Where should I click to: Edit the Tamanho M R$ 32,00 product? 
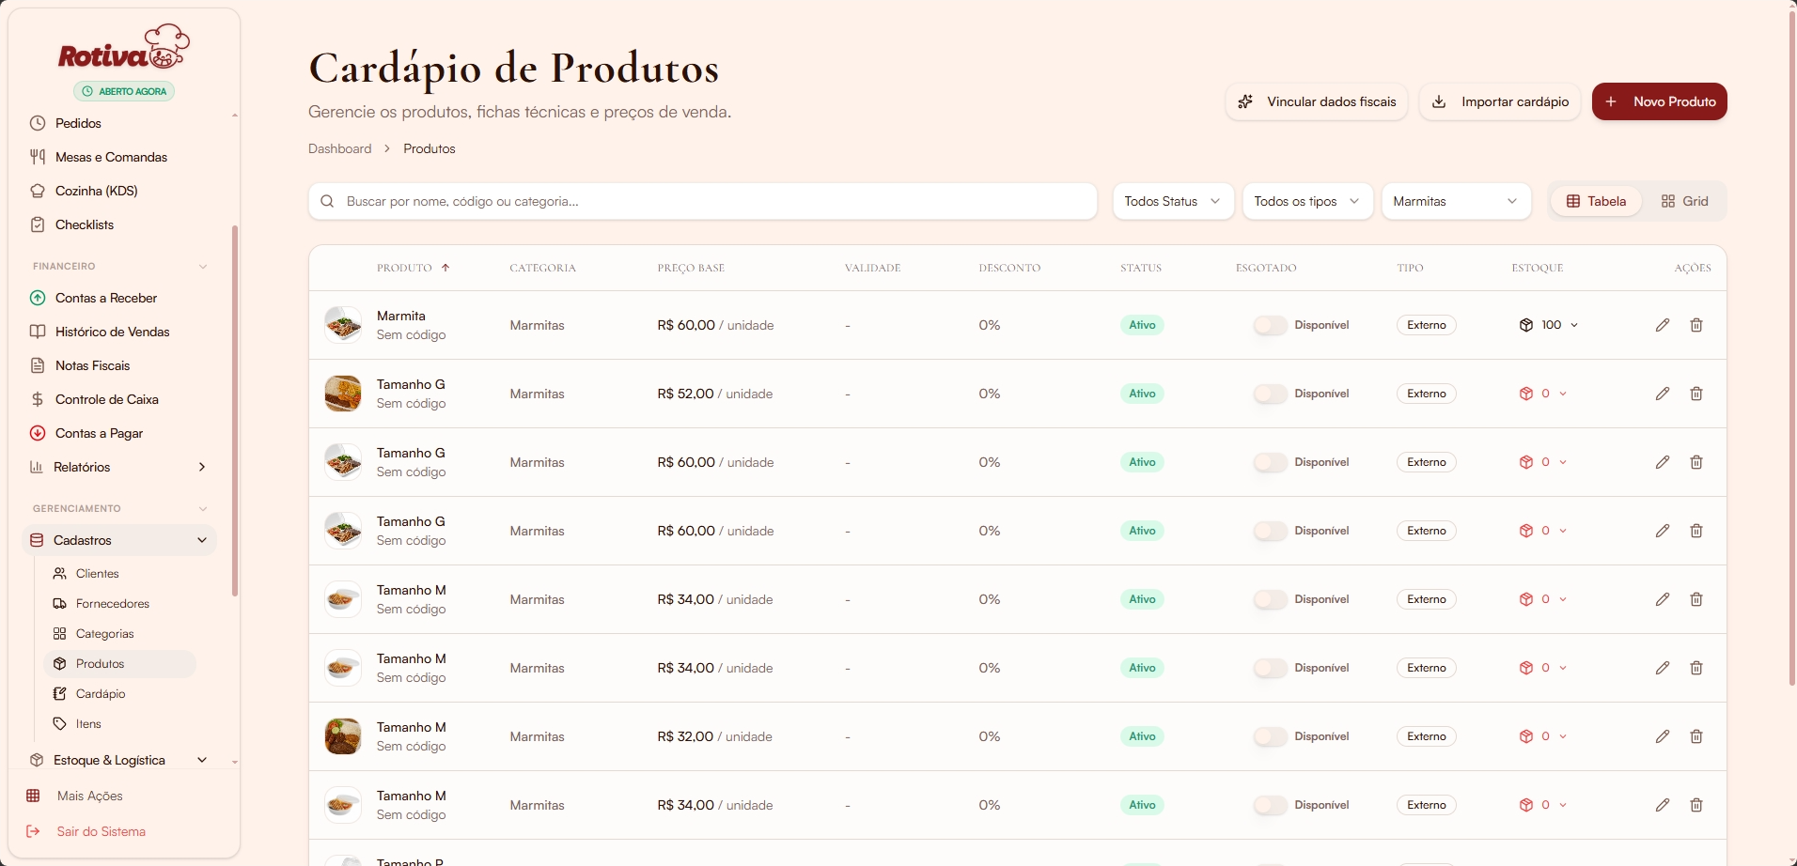pyautogui.click(x=1663, y=736)
